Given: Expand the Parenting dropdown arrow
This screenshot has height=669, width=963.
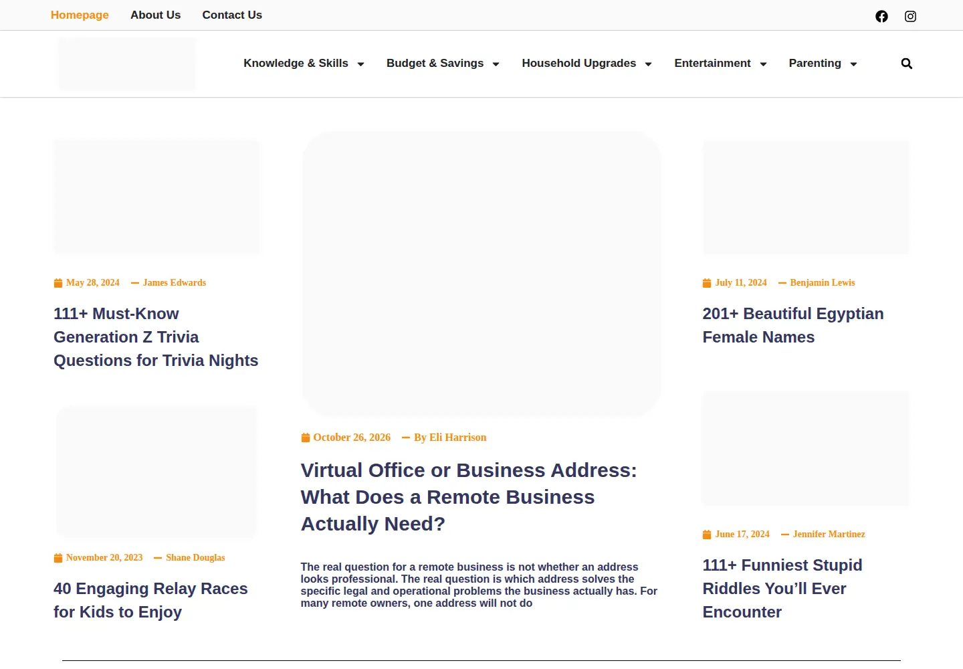Looking at the screenshot, I should click(853, 64).
